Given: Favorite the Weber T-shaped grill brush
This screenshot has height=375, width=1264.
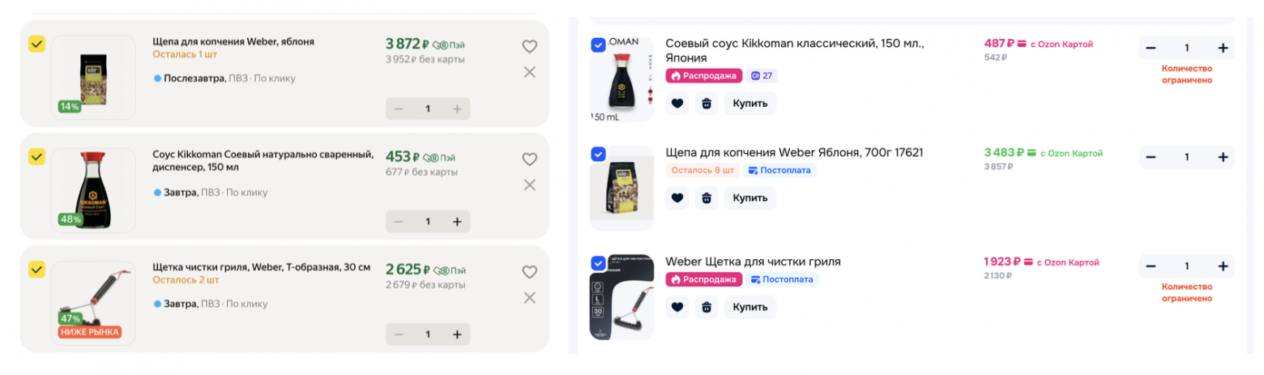Looking at the screenshot, I should click(x=529, y=272).
